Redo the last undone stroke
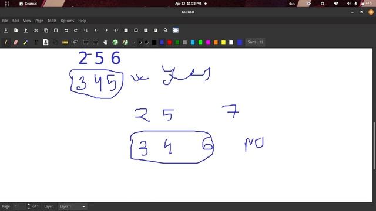 pyautogui.click(x=76, y=30)
